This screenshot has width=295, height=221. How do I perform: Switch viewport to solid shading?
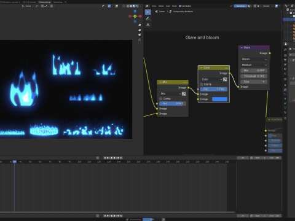(x=131, y=6)
